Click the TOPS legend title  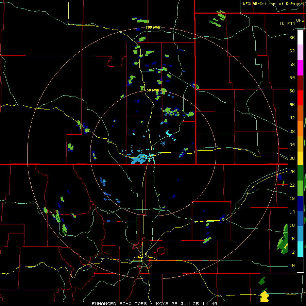pos(299,20)
